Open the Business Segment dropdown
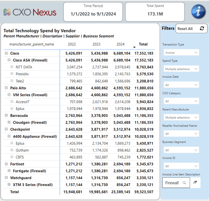 pyautogui.click(x=181, y=150)
